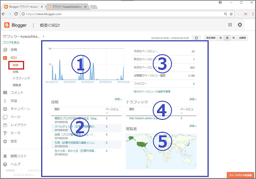Open post 左から右・右から左

76,151
